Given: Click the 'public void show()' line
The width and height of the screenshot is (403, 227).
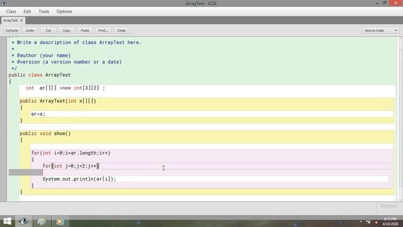Looking at the screenshot, I should 45,134.
